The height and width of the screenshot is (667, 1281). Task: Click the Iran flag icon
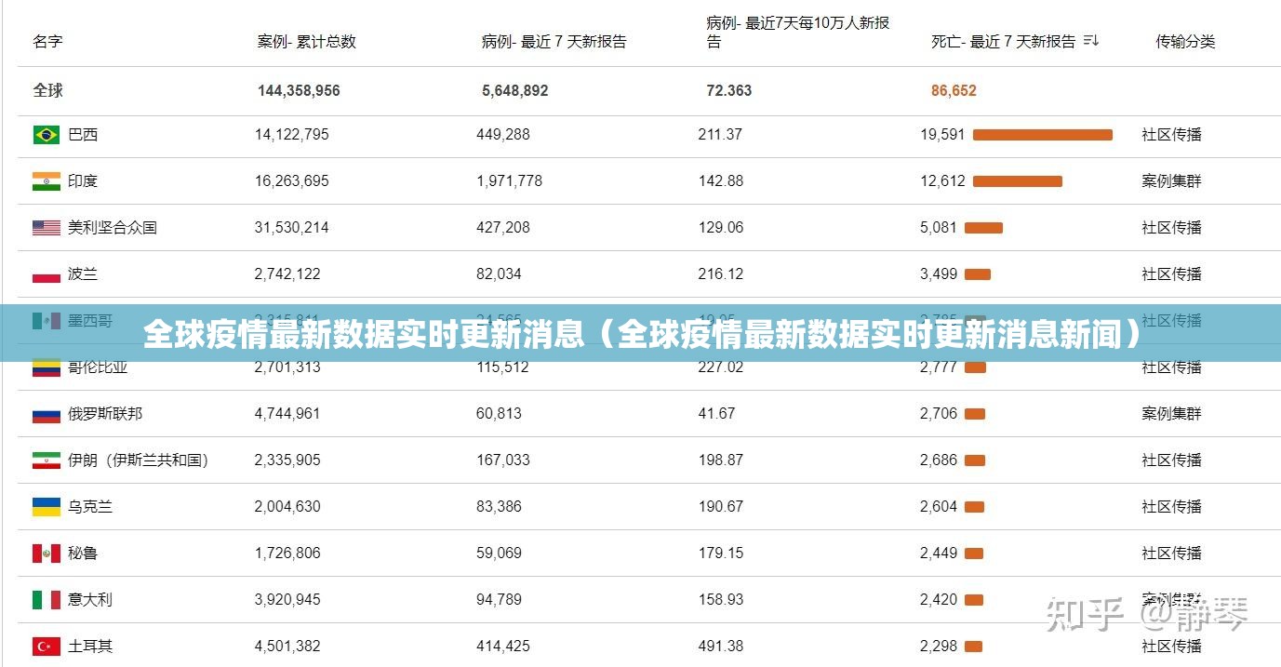click(x=47, y=460)
